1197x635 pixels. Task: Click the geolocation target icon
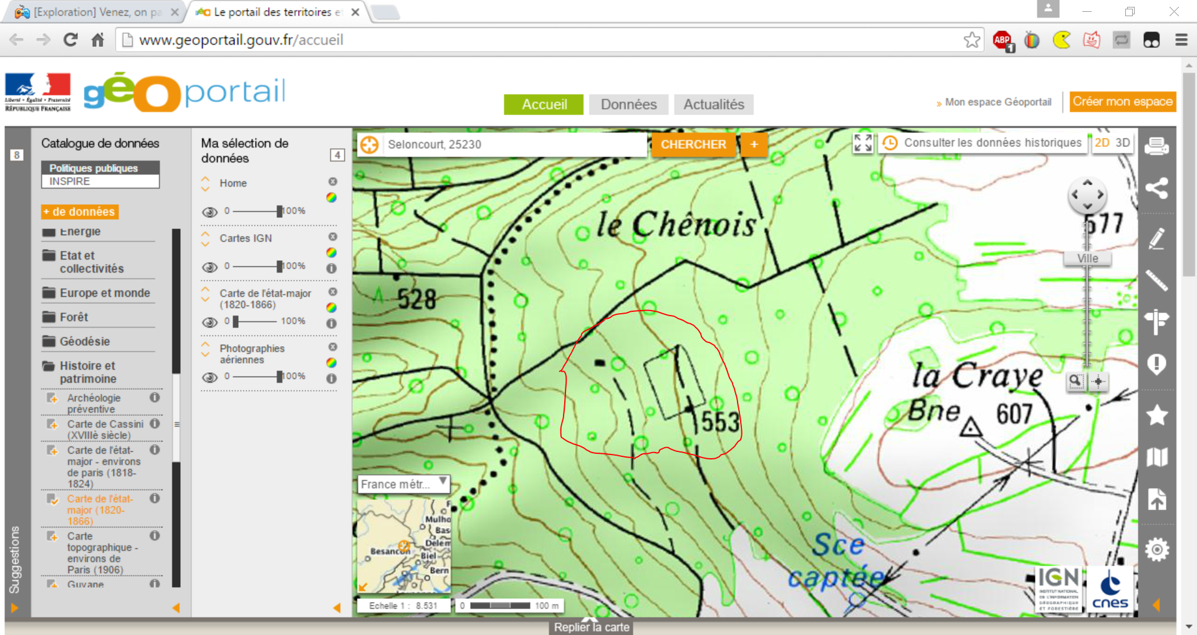[x=369, y=144]
